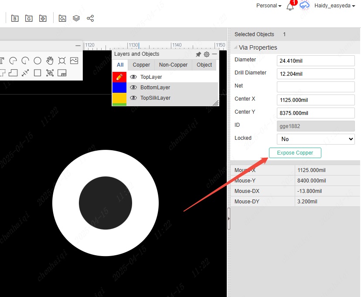Click the circle drawing tool

[37, 61]
